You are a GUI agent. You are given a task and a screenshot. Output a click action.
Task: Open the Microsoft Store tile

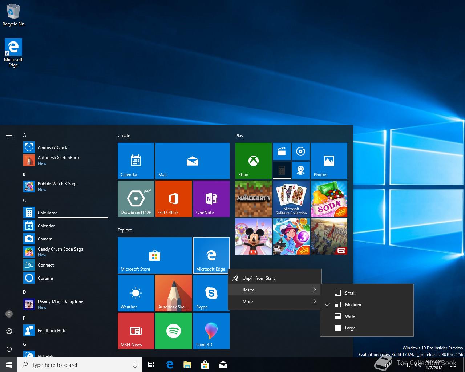point(154,255)
